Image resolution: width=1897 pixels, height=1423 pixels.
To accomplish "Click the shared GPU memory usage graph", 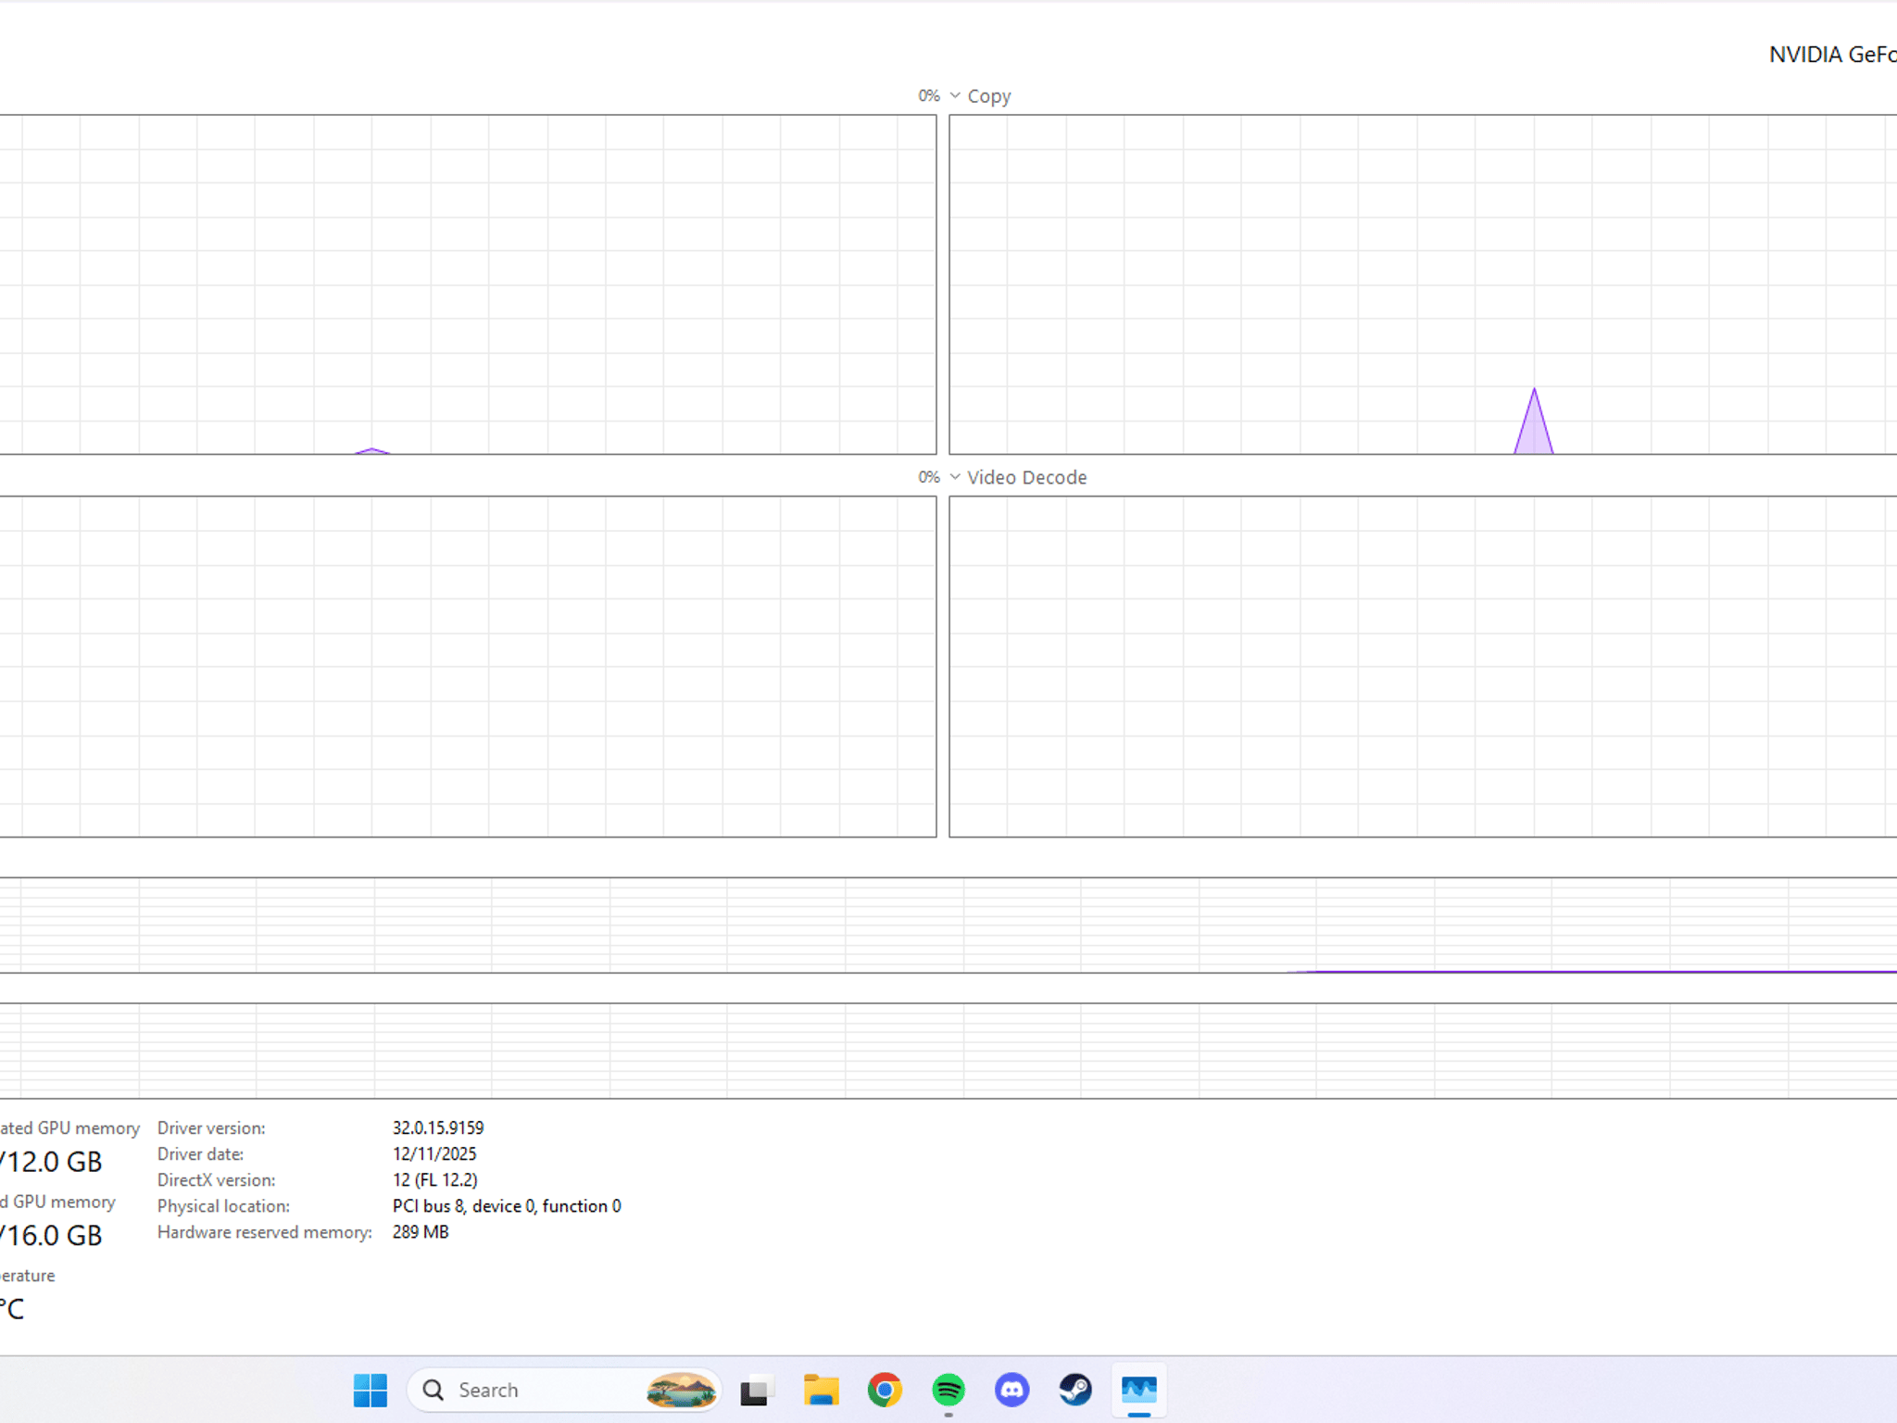I will tap(948, 1051).
